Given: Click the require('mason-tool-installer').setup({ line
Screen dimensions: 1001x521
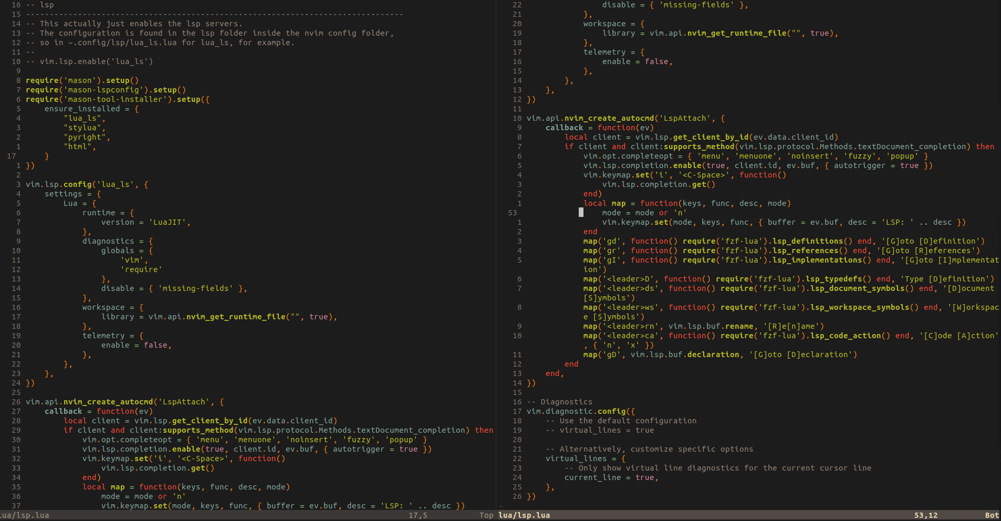Looking at the screenshot, I should tap(118, 99).
